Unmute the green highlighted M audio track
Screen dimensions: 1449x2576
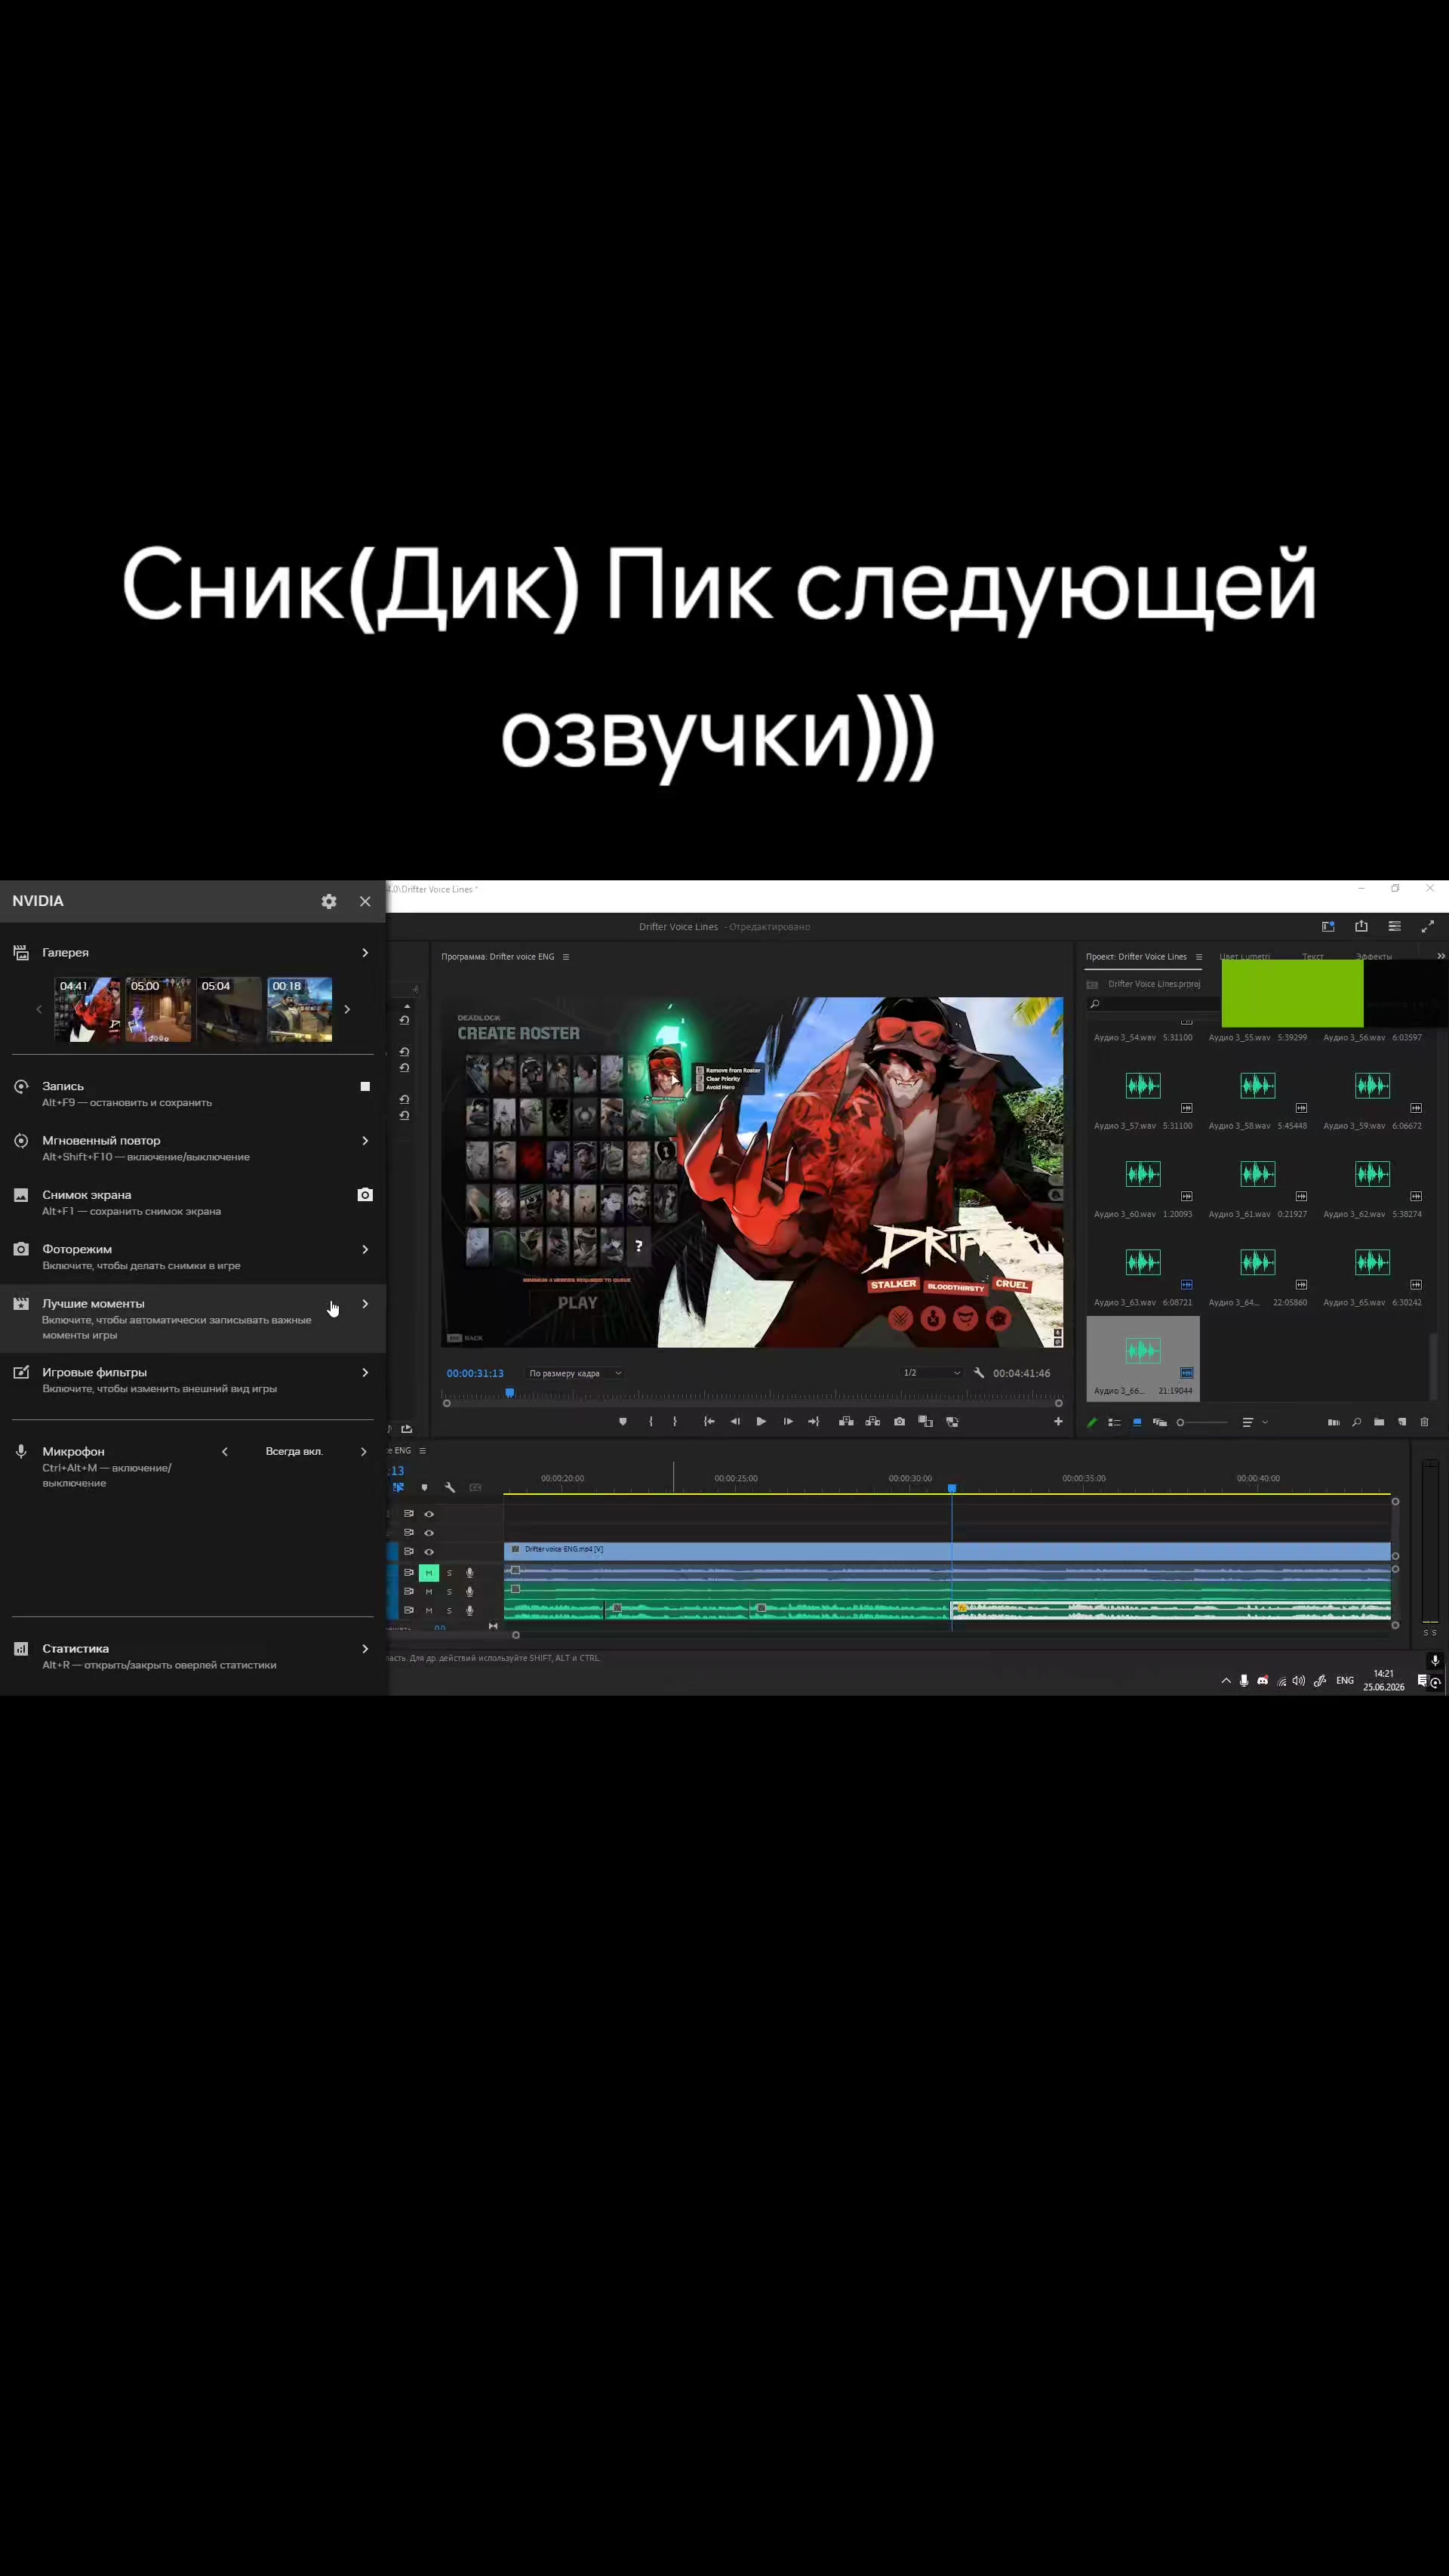(429, 1573)
